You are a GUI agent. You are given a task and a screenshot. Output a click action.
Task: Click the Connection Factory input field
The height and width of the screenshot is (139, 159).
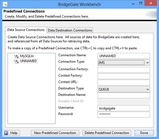[x=124, y=70]
